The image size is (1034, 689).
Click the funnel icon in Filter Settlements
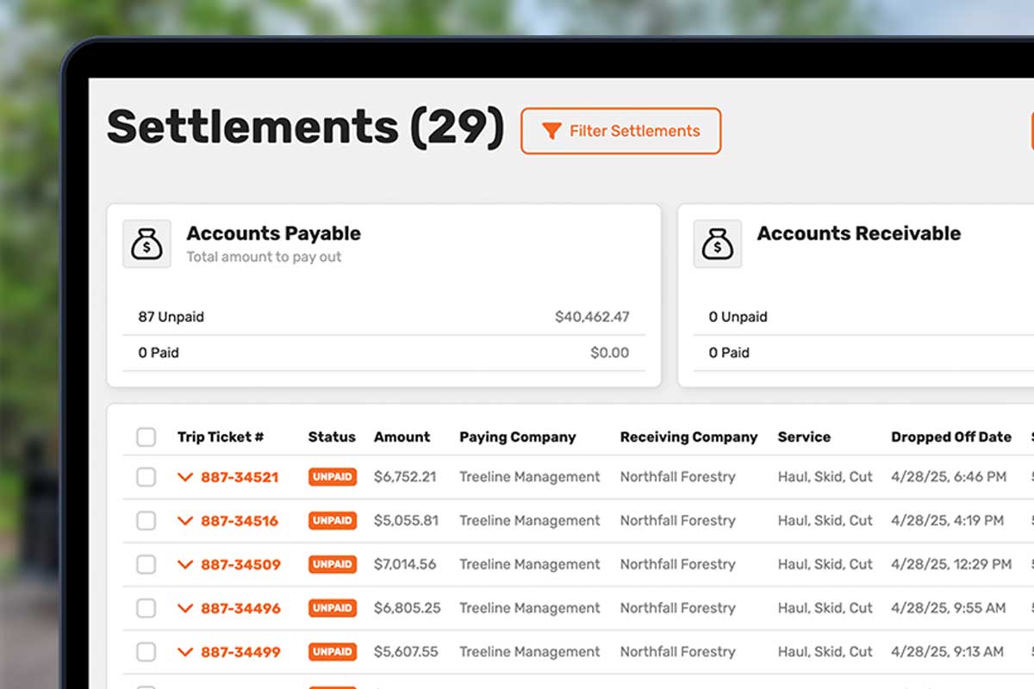pos(551,132)
